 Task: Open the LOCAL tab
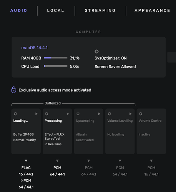[56, 10]
